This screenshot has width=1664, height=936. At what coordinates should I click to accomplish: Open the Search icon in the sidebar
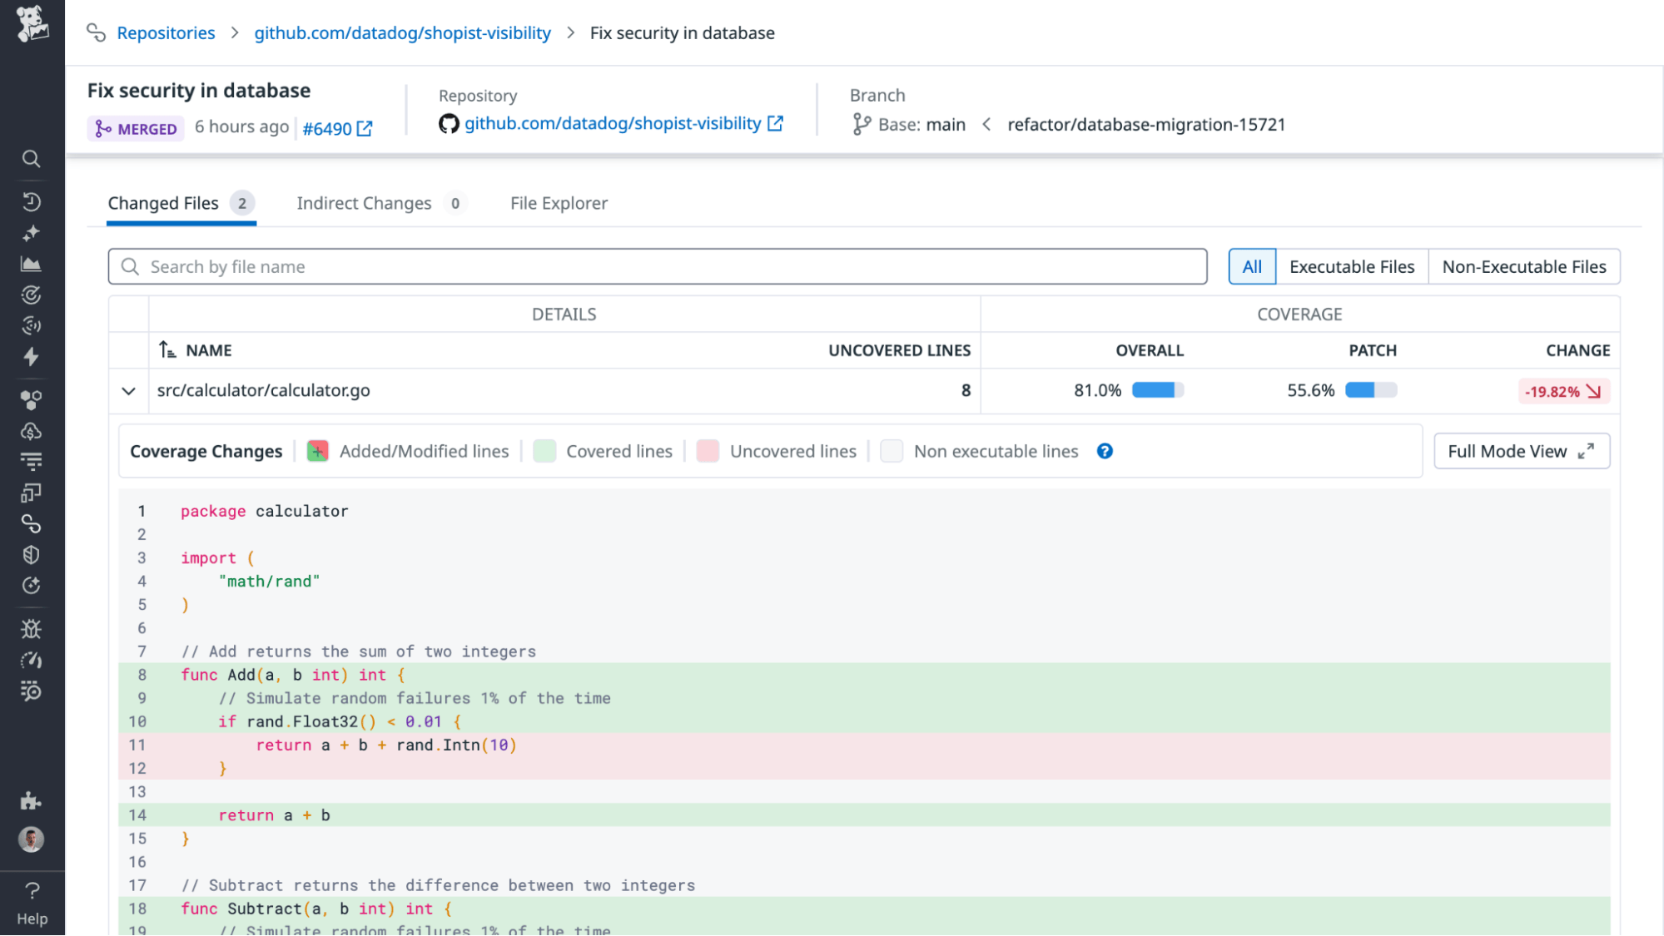click(x=32, y=159)
